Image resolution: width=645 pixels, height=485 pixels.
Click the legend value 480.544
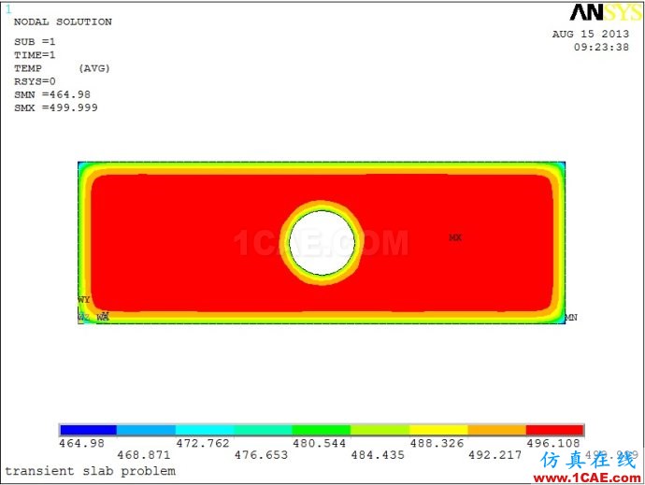click(x=319, y=443)
